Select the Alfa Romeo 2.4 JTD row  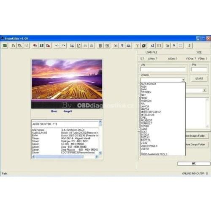tap(65, 130)
